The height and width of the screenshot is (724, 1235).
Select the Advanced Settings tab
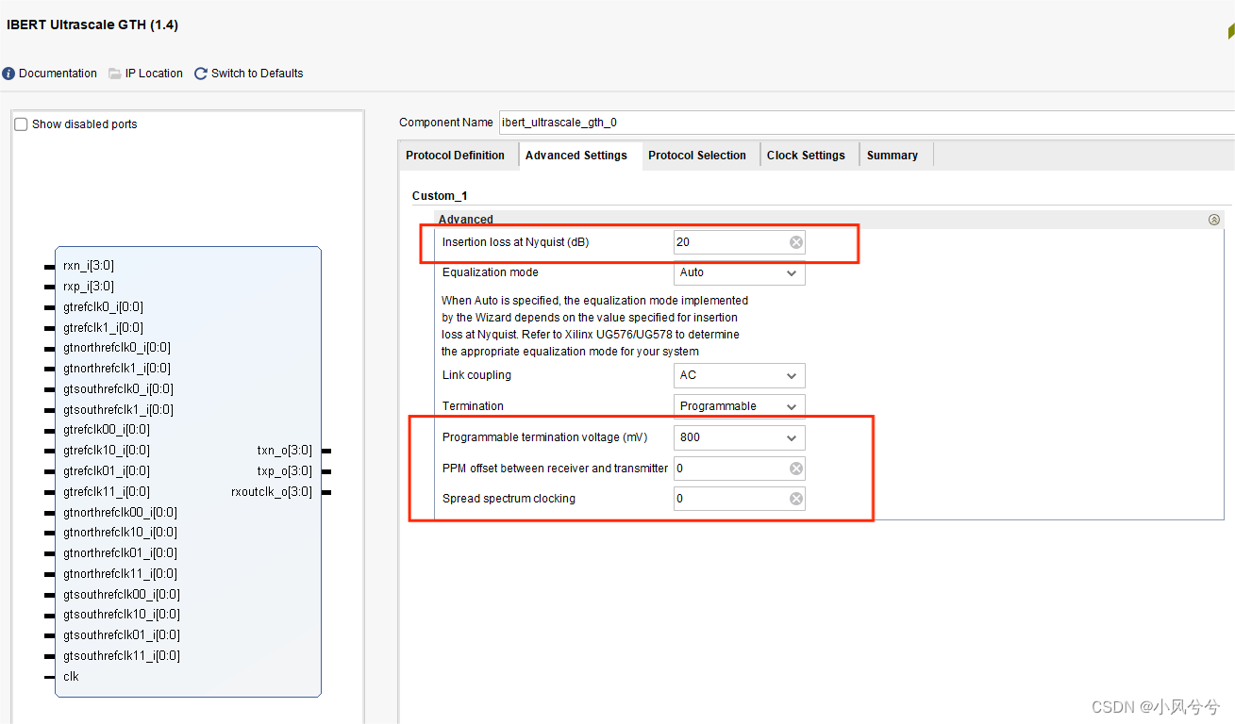point(576,156)
